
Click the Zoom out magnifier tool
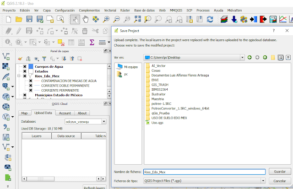point(117,19)
